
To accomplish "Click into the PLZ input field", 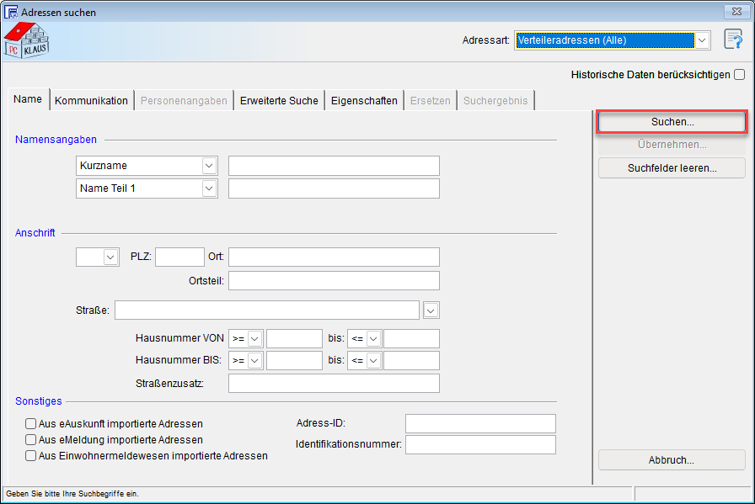I will click(x=179, y=257).
